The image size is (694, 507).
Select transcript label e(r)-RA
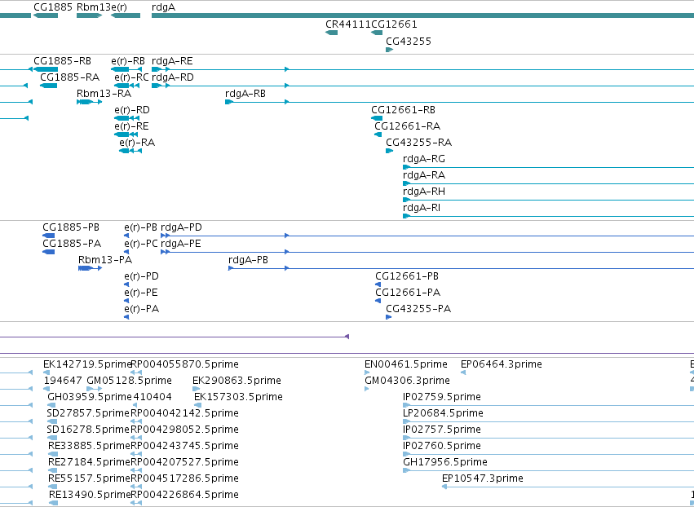click(x=137, y=143)
